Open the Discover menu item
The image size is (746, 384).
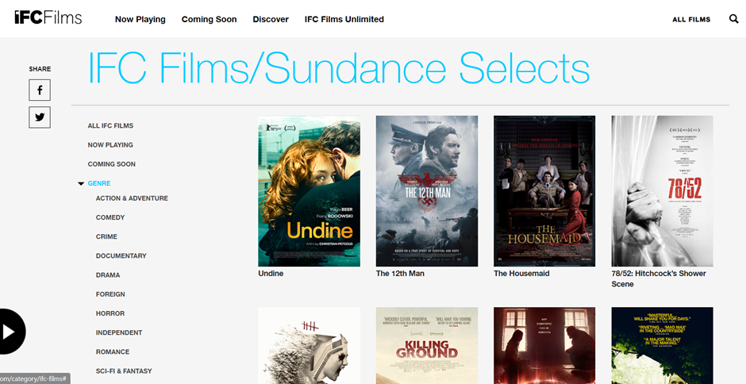point(271,20)
